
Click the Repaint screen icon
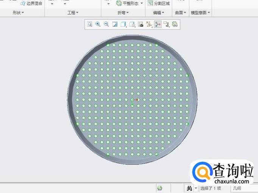point(115,24)
